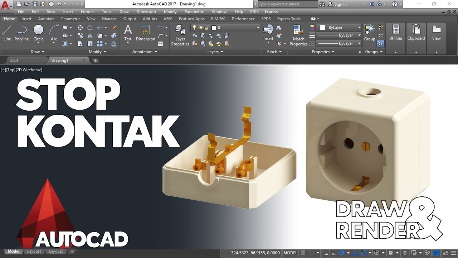Toggle object snap tracking in status bar
The image size is (458, 258).
click(x=355, y=253)
